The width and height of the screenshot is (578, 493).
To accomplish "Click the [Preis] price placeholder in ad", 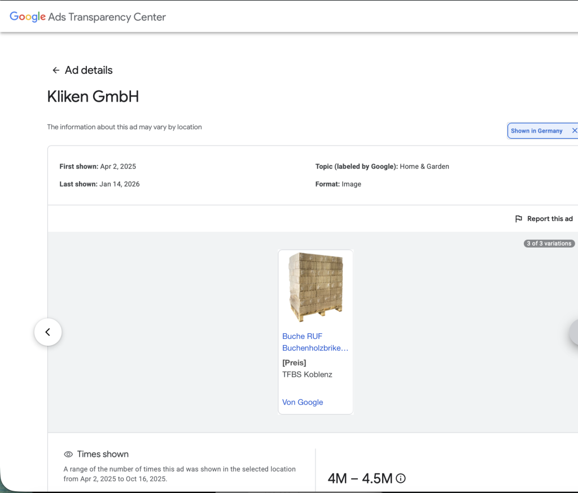I will click(x=294, y=363).
